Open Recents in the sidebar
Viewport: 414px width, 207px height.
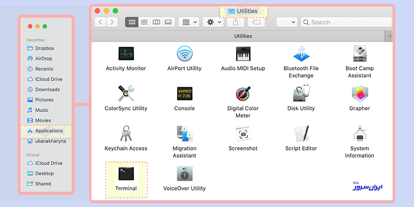(x=40, y=69)
